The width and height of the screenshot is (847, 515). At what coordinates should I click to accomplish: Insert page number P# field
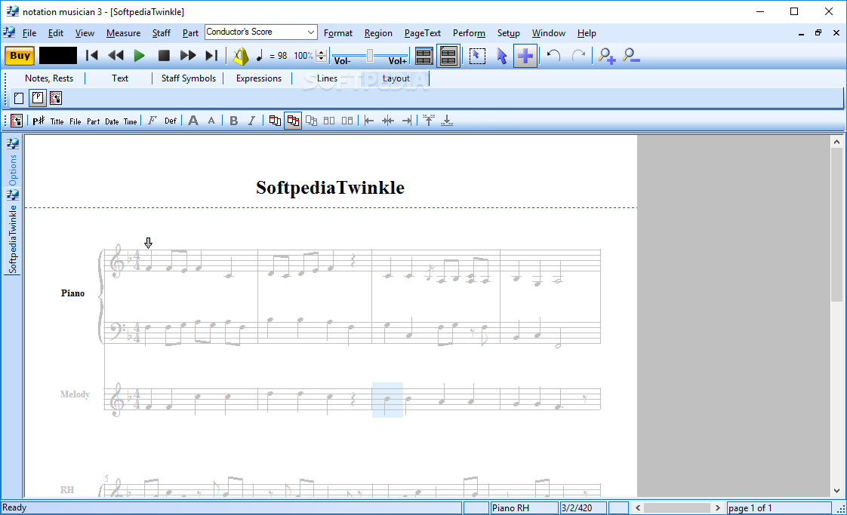(38, 121)
